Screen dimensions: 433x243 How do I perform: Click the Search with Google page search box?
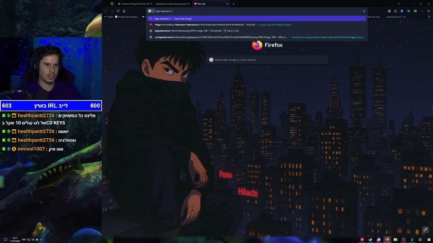coord(267,60)
